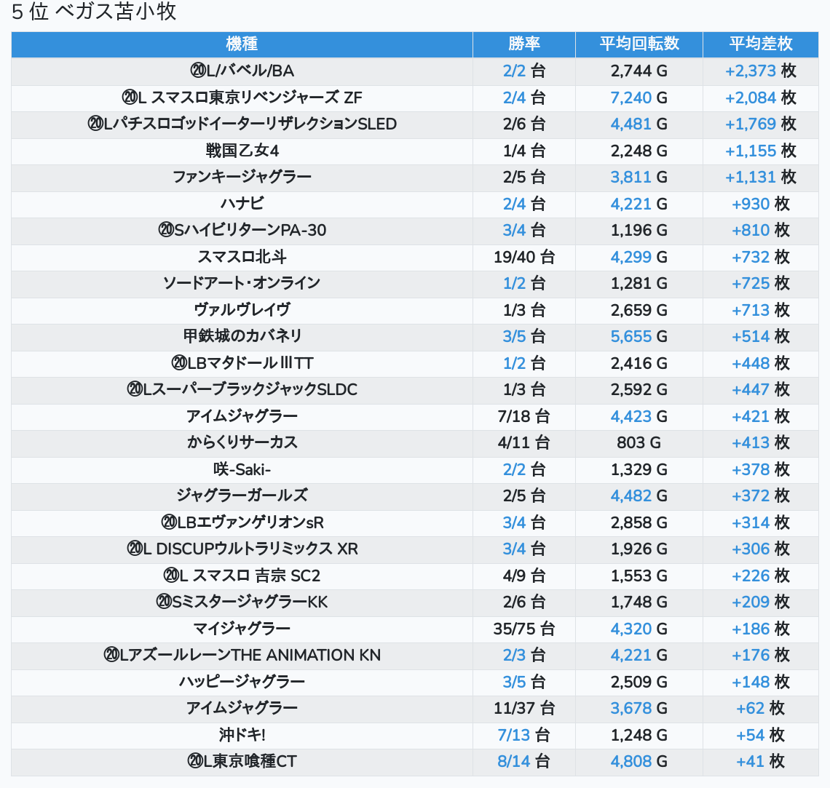Click the machine name 戦国乙女4

242,151
